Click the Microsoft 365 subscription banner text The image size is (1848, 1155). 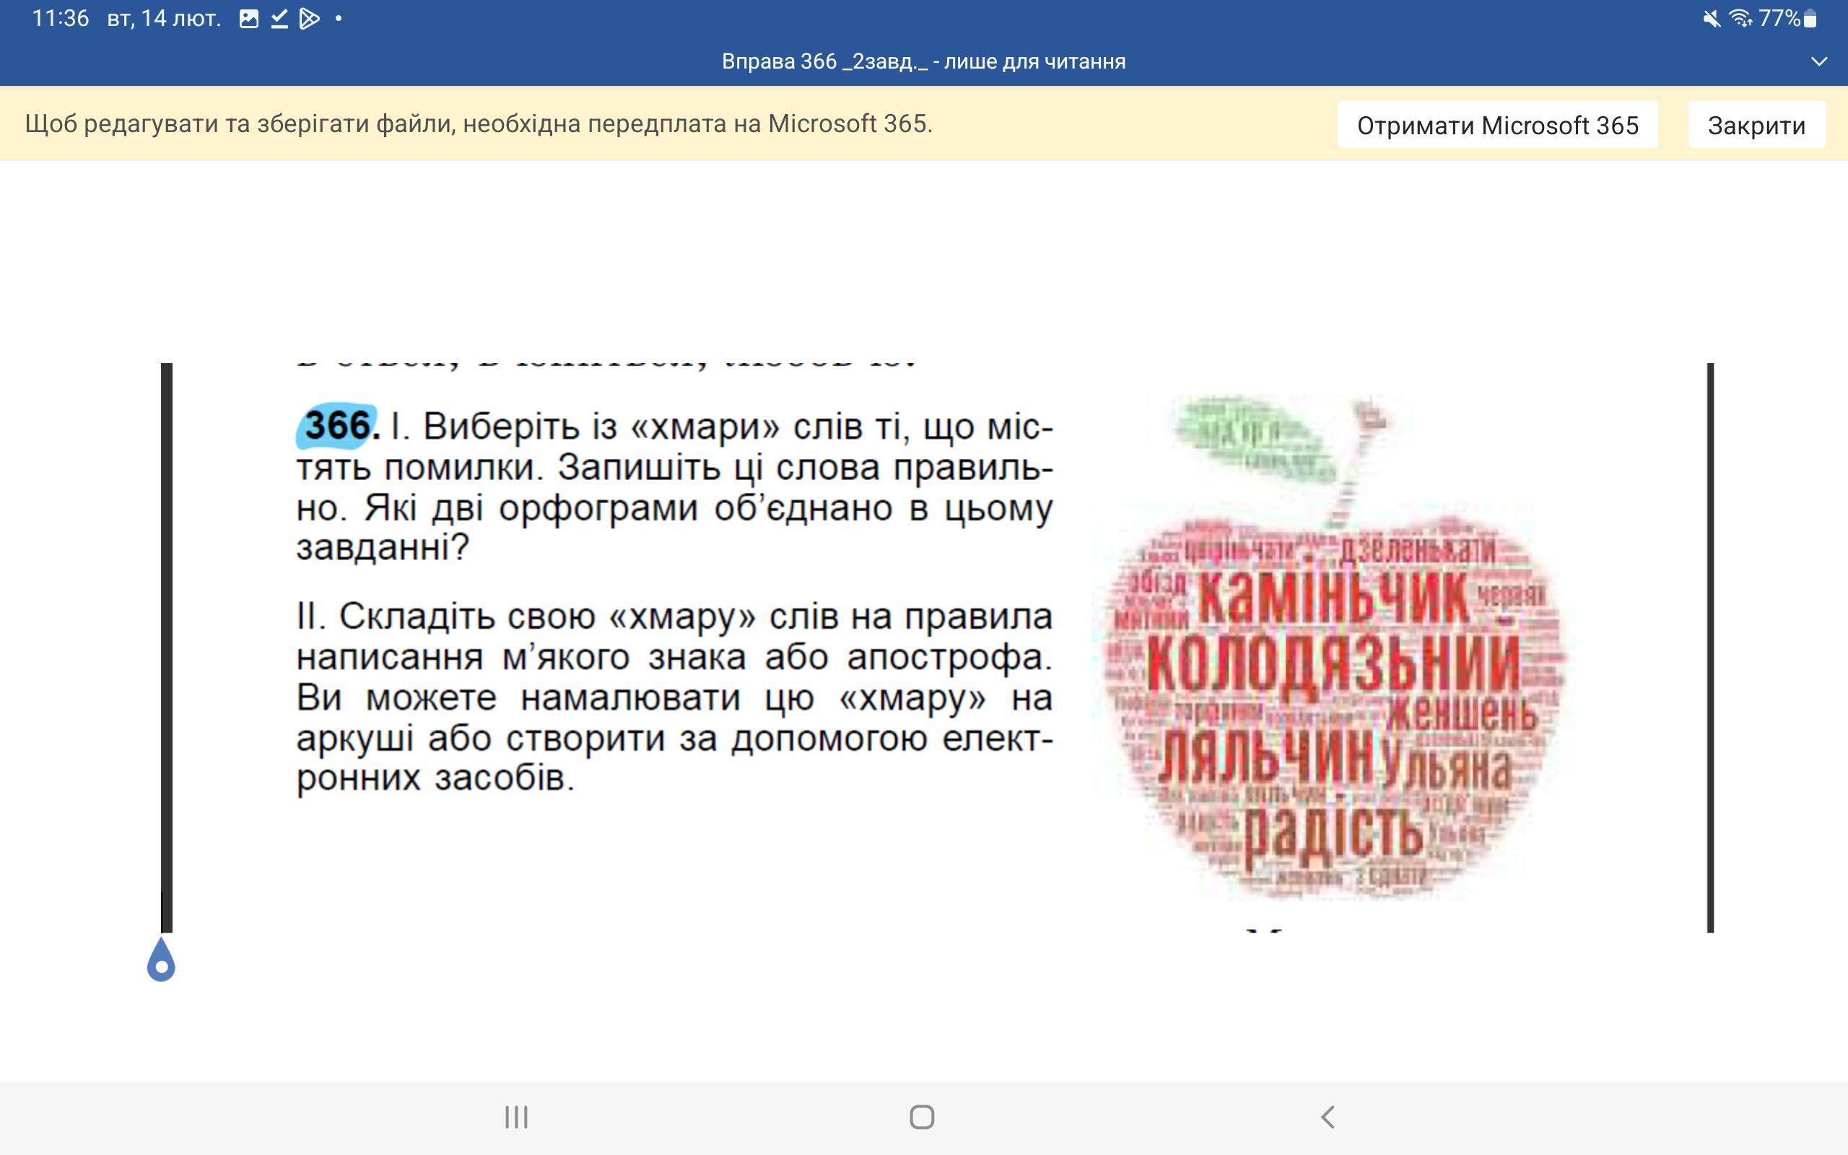(x=478, y=123)
